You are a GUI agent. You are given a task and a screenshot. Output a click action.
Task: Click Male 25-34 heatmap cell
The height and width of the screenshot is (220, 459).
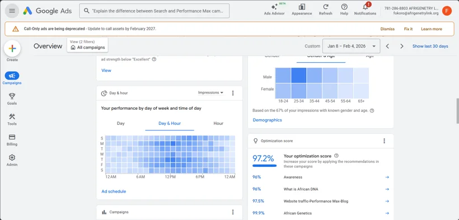coord(298,75)
